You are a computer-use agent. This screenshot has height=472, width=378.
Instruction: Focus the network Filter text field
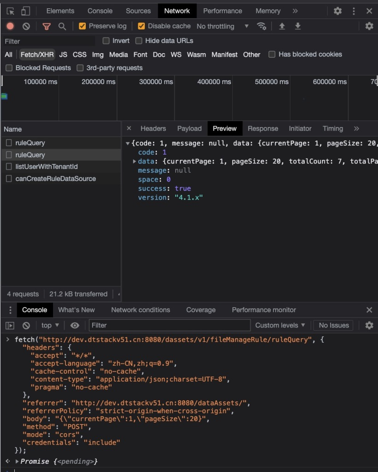(48, 41)
